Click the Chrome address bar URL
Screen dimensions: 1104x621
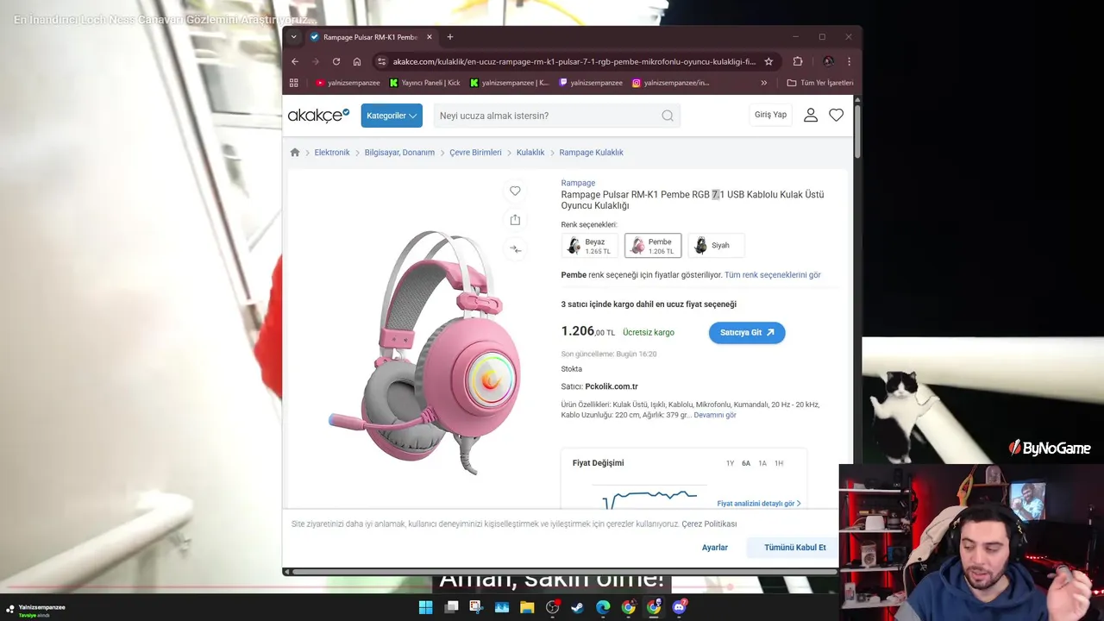574,61
